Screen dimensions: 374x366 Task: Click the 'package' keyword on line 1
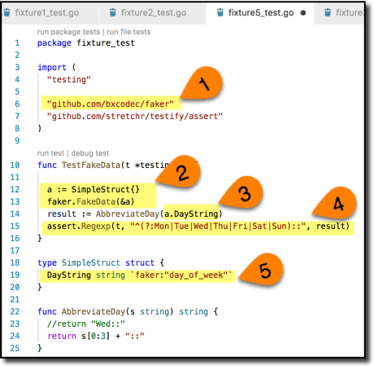click(x=54, y=43)
